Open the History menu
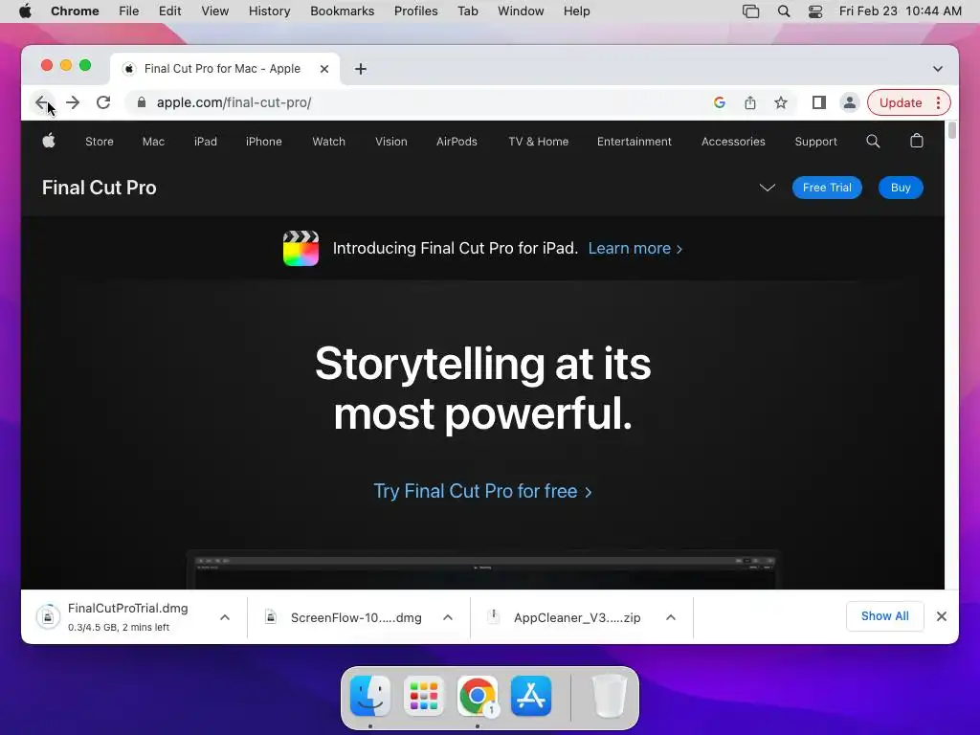 (269, 11)
